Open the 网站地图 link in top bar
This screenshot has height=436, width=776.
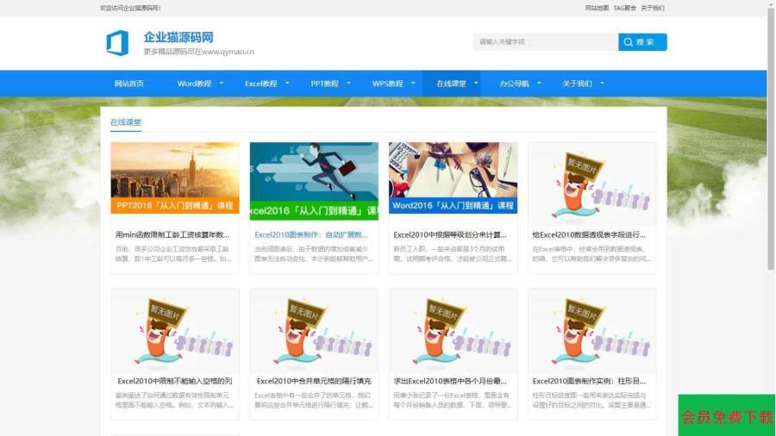point(597,8)
